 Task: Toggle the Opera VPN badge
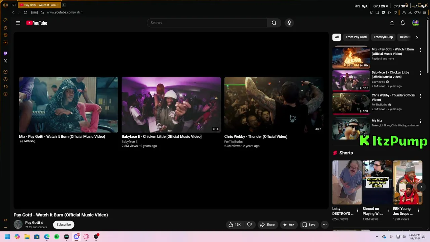(x=34, y=12)
